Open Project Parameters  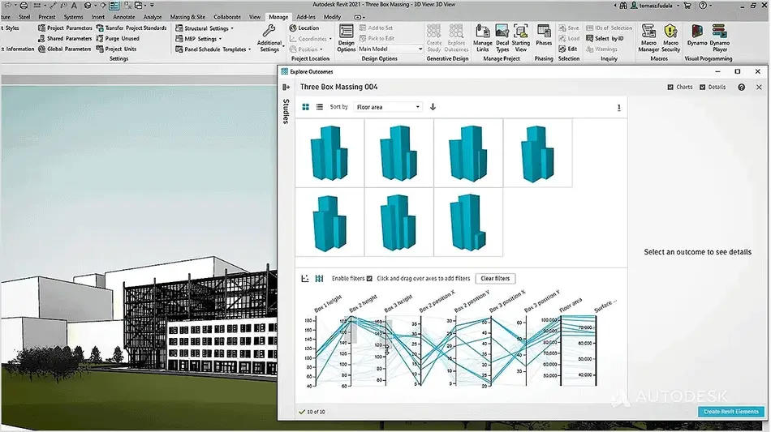[x=64, y=28]
